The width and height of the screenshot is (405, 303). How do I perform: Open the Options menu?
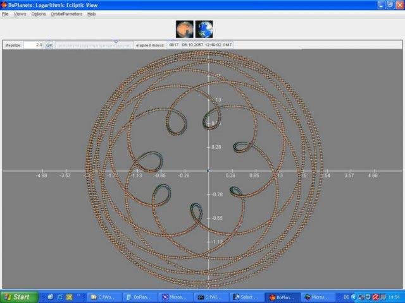tap(39, 14)
